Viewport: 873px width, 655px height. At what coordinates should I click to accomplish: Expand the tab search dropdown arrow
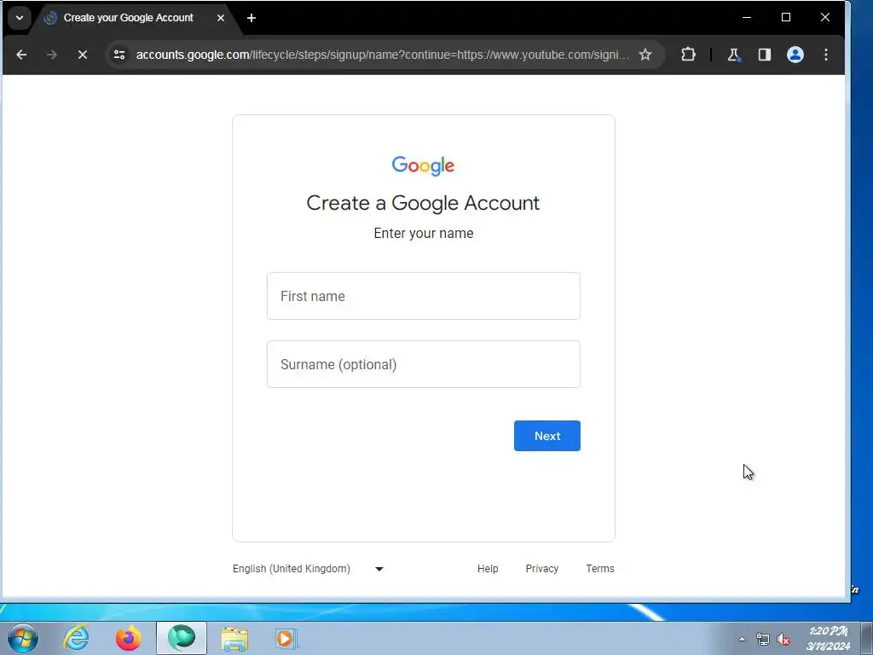coord(20,18)
